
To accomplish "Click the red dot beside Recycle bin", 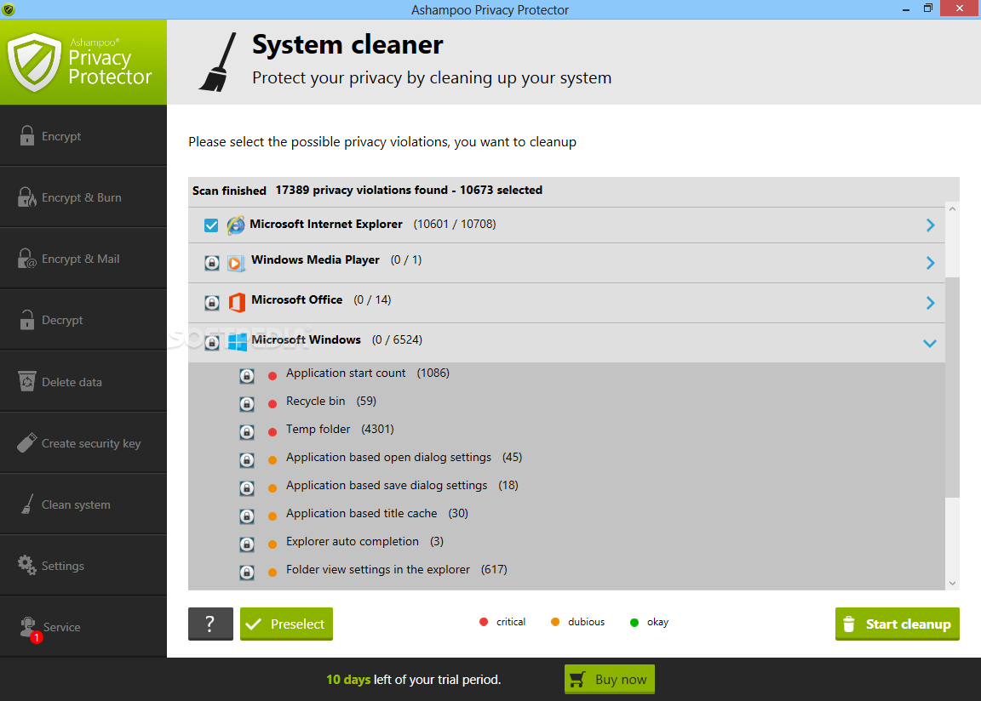I will click(272, 403).
